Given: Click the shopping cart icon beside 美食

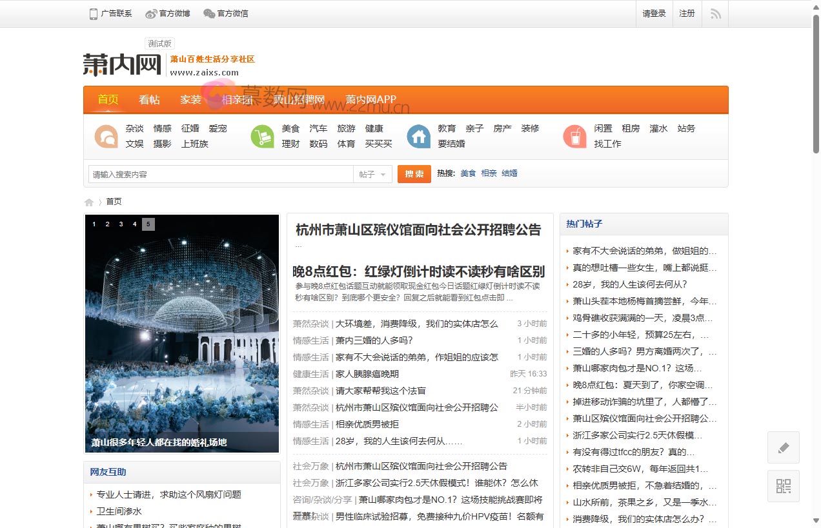Looking at the screenshot, I should (x=262, y=136).
